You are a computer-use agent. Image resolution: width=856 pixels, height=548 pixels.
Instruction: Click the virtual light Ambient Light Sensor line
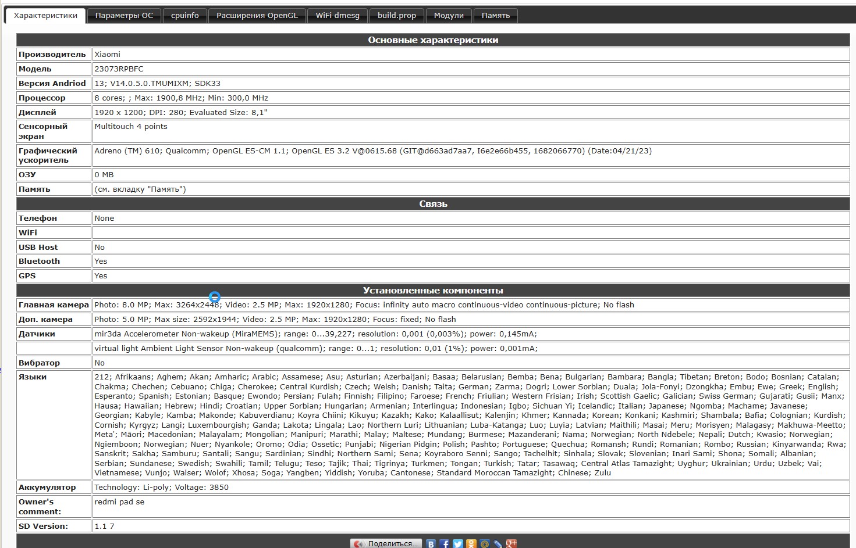tap(316, 348)
